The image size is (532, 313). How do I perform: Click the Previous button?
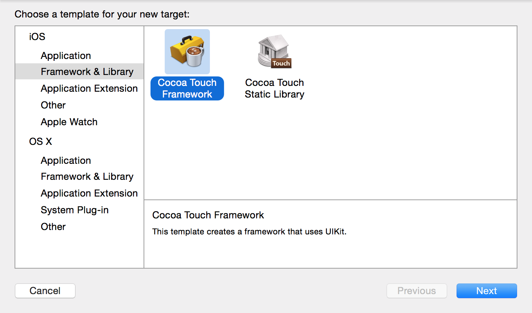click(x=417, y=291)
